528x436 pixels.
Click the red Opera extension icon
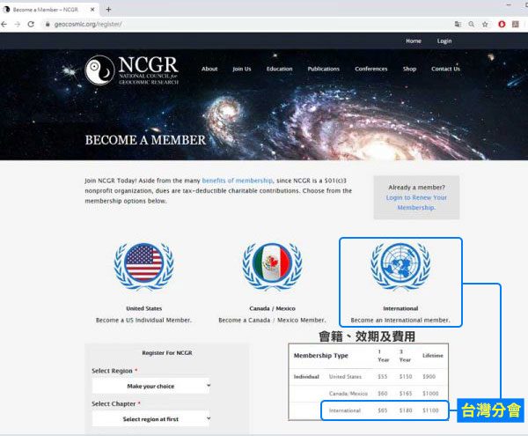[502, 25]
